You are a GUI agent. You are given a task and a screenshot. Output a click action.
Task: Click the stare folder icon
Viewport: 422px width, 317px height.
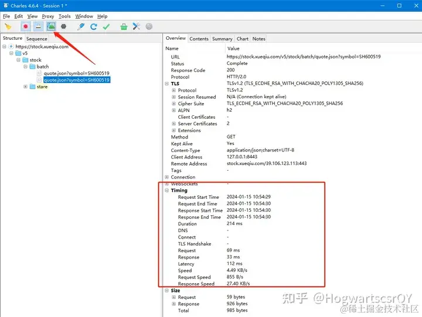pyautogui.click(x=32, y=87)
